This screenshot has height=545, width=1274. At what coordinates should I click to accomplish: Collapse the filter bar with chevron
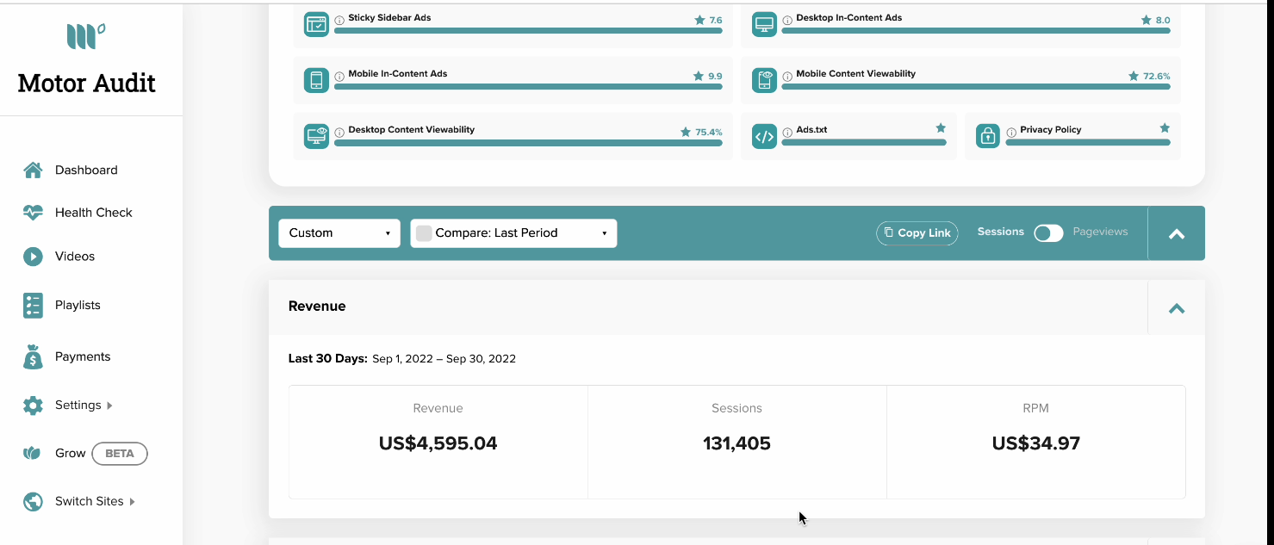tap(1177, 233)
